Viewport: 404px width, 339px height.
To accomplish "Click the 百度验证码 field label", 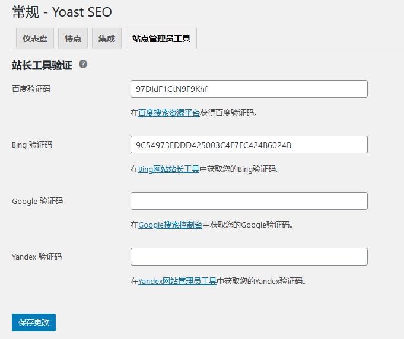I will coord(31,89).
